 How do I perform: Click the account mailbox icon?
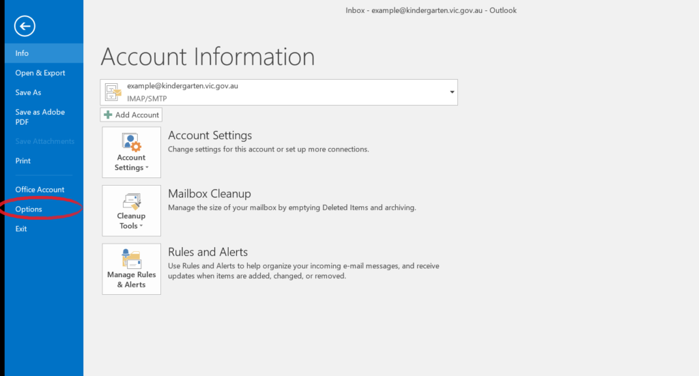pos(113,92)
